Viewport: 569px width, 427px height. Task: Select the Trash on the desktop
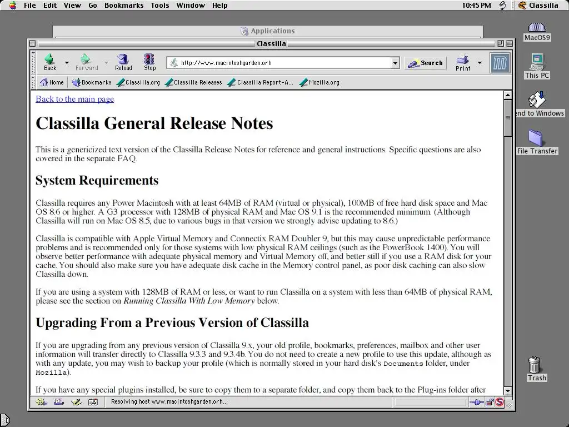[536, 369]
